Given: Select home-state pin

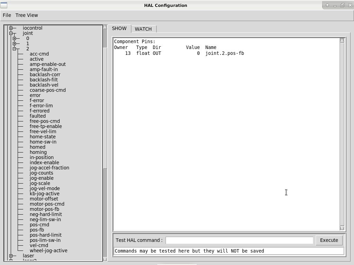Looking at the screenshot, I should click(43, 137).
